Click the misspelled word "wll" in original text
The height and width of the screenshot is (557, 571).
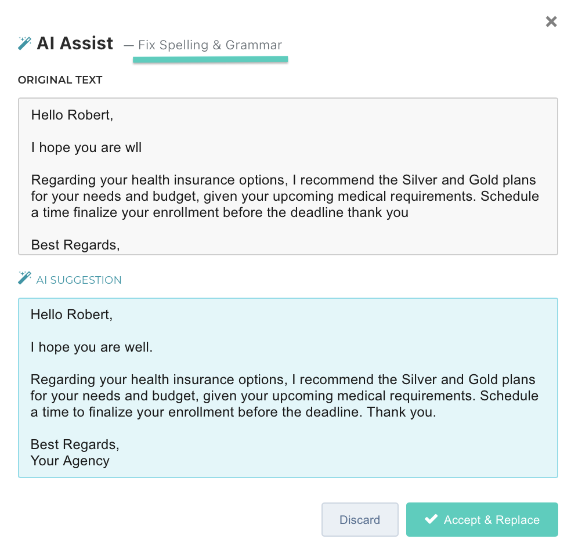point(133,147)
